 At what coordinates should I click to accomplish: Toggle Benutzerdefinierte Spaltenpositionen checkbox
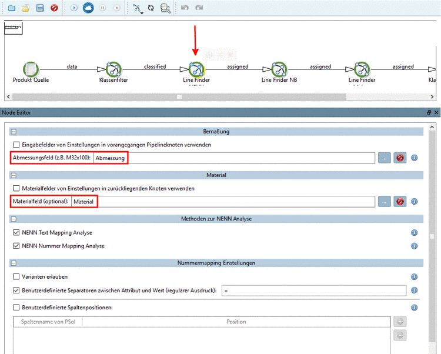click(16, 308)
